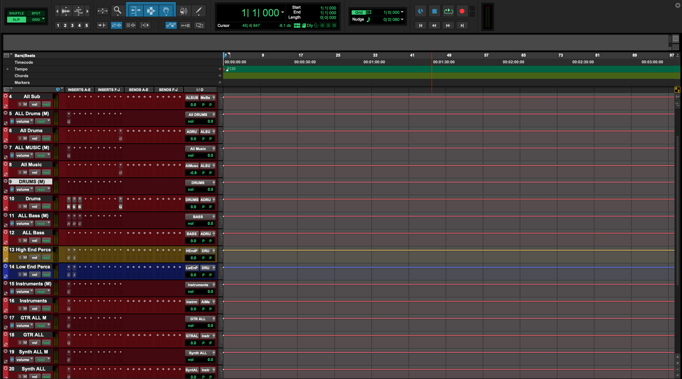Image resolution: width=682 pixels, height=379 pixels.
Task: Open automation mode dropdown on DRUMS (M)
Action: [43, 189]
